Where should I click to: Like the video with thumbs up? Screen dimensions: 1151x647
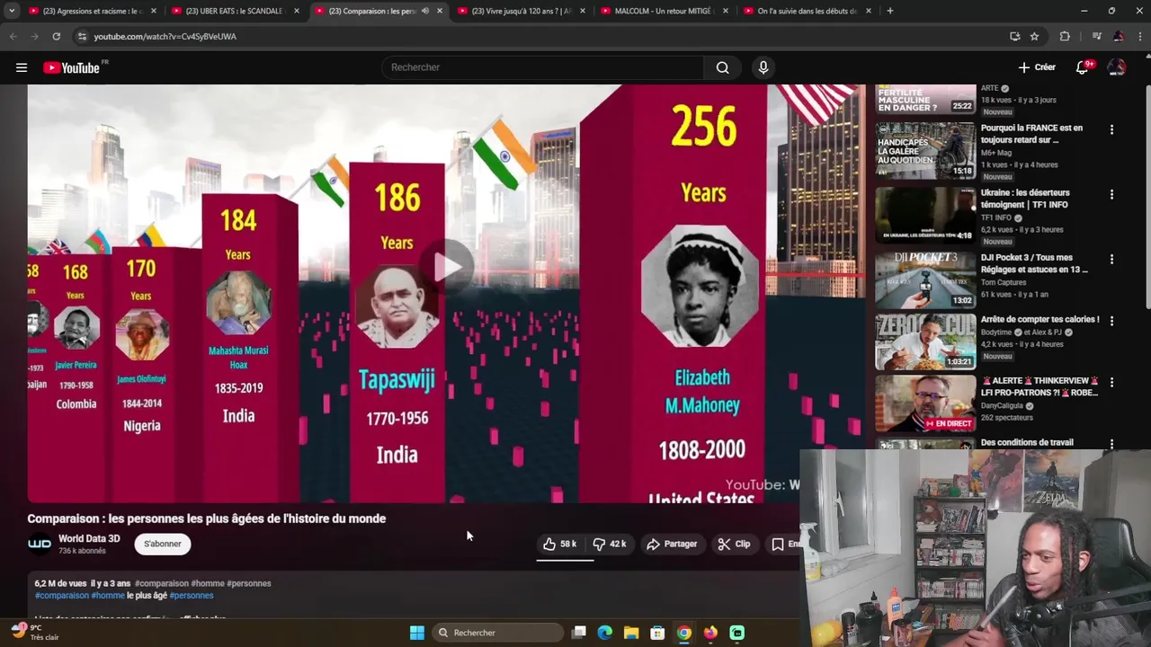coord(559,544)
